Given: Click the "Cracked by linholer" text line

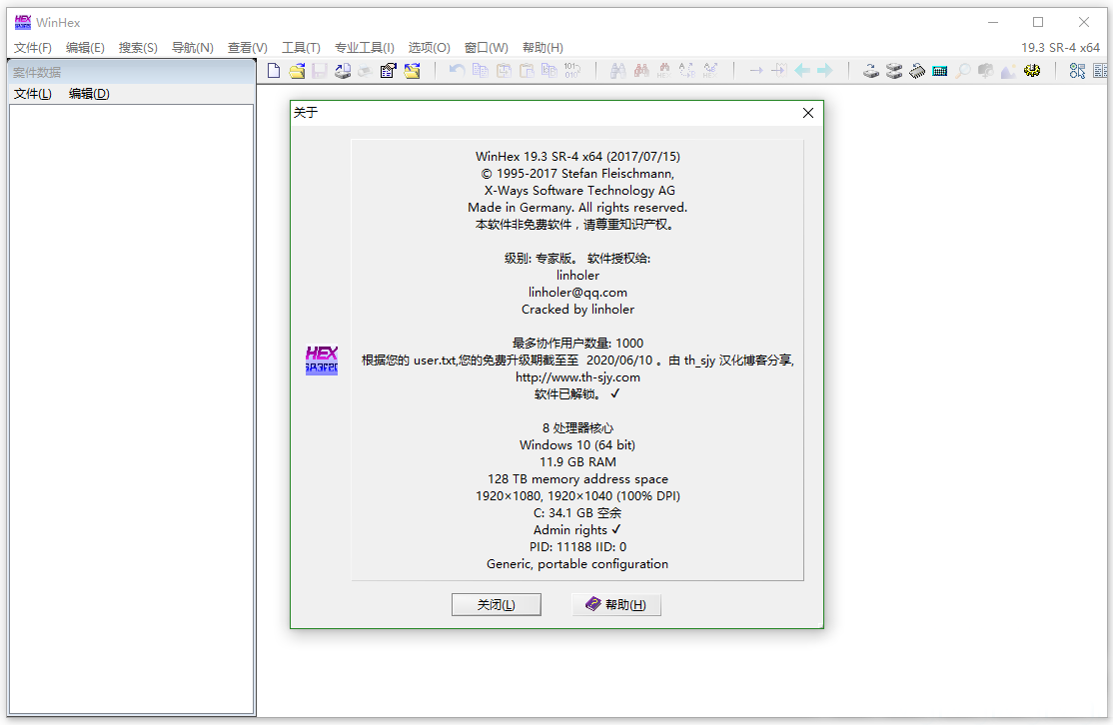Looking at the screenshot, I should (x=577, y=310).
